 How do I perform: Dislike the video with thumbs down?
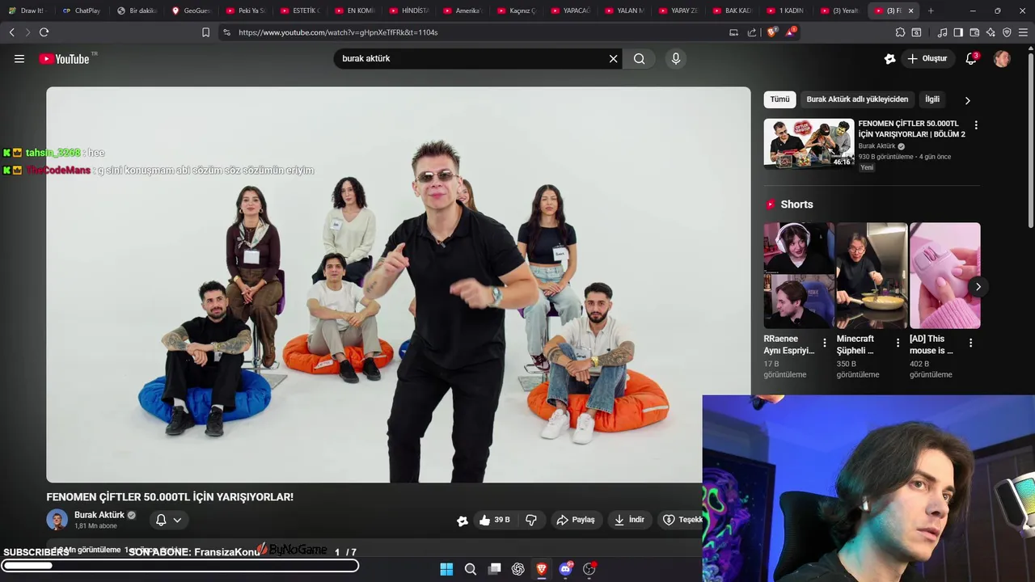tap(531, 520)
